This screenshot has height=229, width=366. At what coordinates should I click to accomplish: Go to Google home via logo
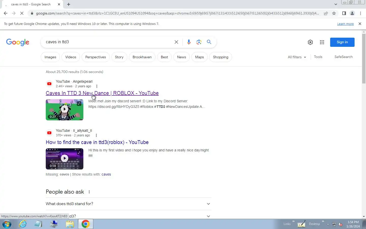tap(18, 42)
